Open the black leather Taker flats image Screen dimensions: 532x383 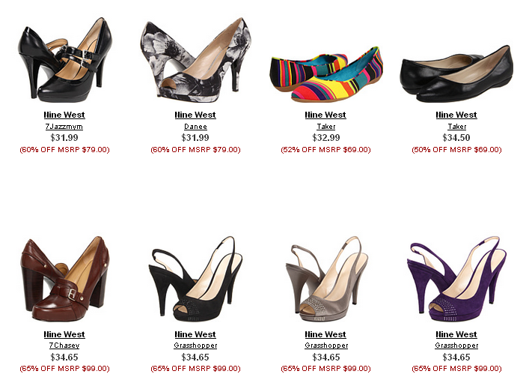456,74
